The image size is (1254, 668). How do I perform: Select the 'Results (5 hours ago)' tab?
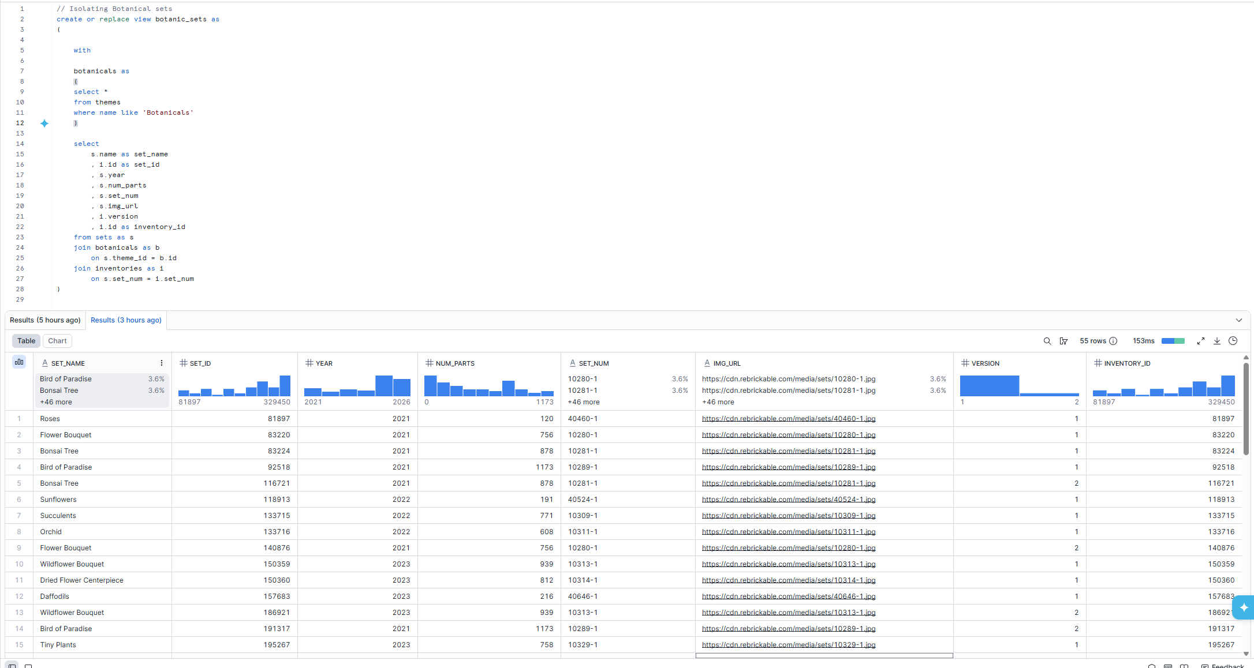[x=45, y=320]
